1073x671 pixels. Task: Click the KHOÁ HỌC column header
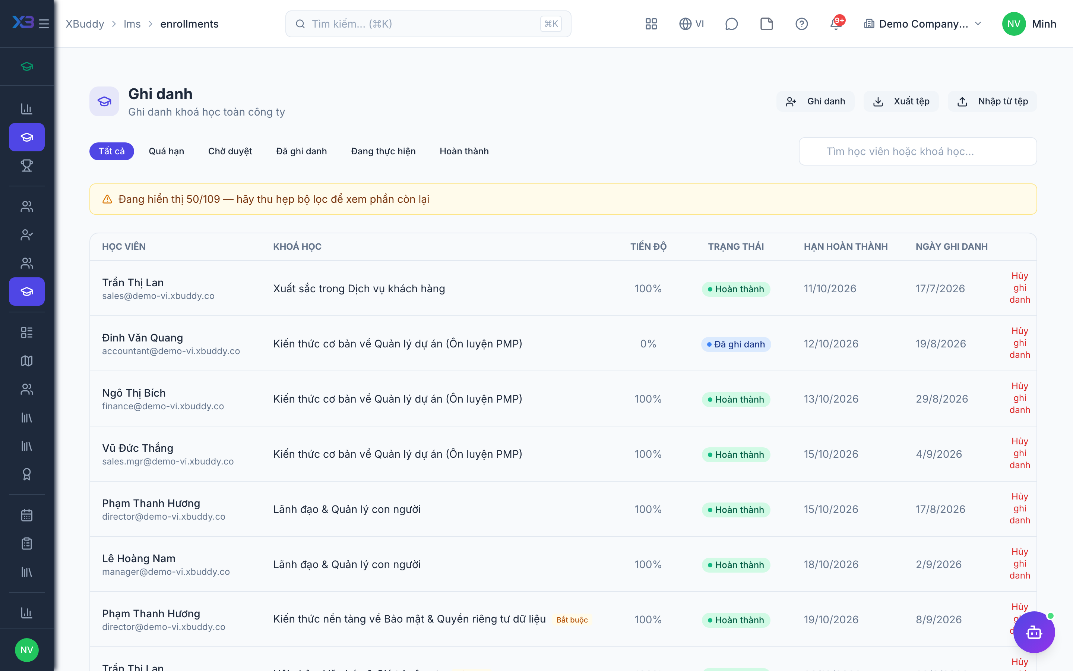[x=297, y=247]
